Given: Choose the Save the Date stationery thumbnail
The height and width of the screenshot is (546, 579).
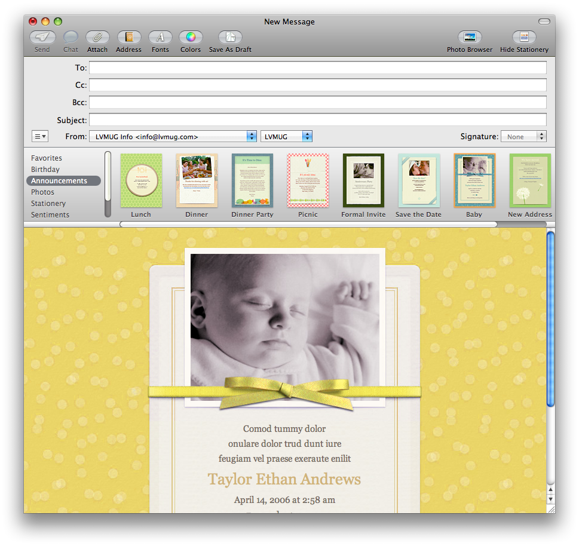Looking at the screenshot, I should pos(419,180).
